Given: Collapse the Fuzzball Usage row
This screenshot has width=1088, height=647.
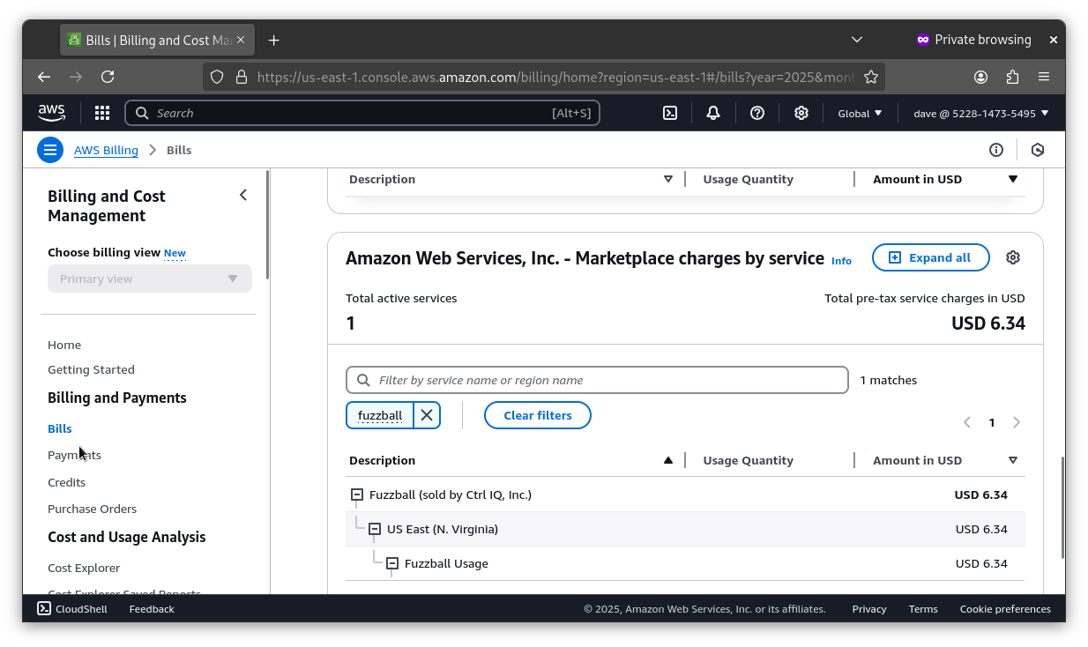Looking at the screenshot, I should [392, 563].
